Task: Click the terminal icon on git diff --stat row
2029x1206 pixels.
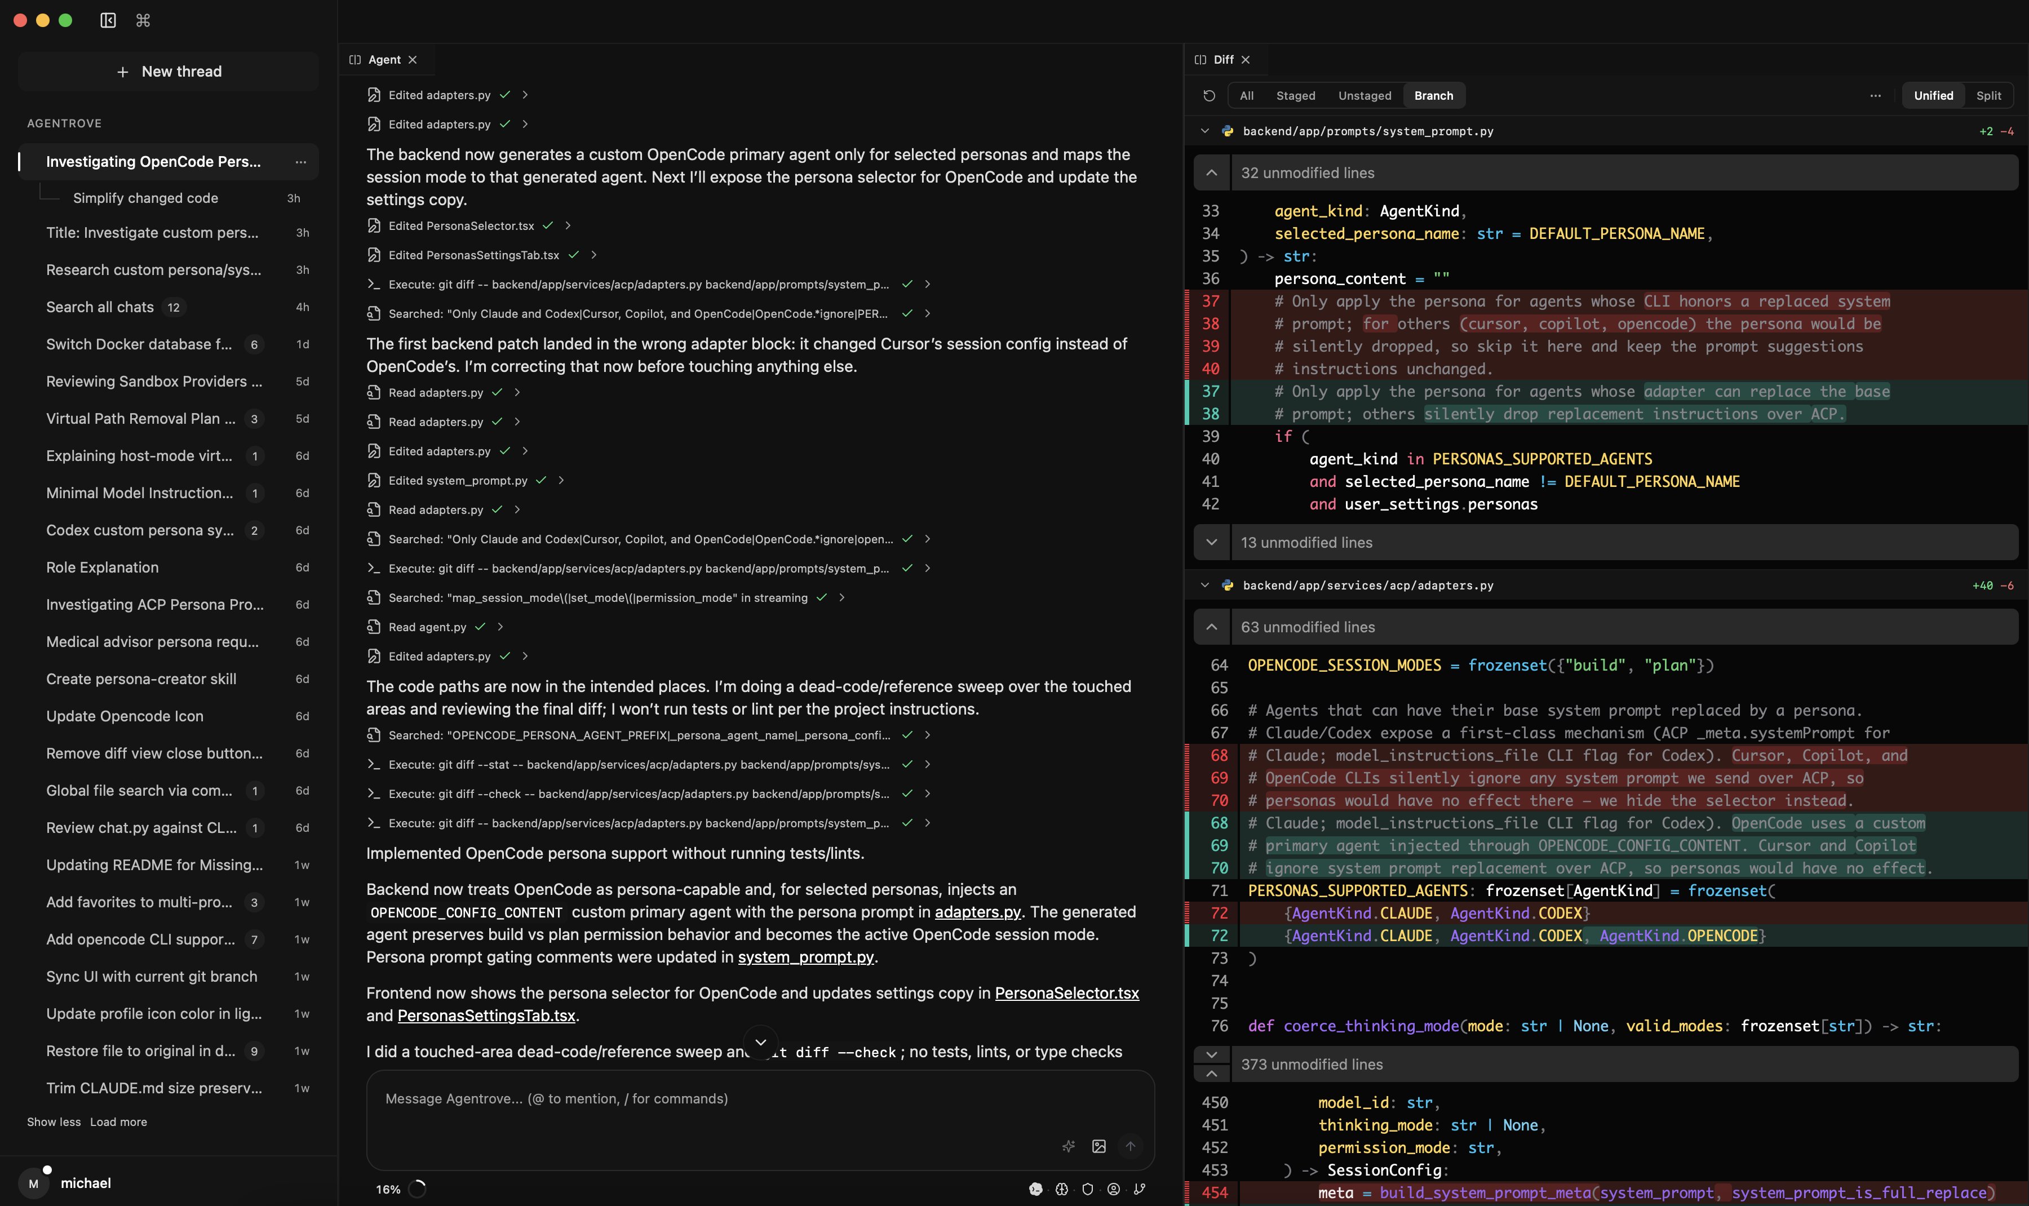Action: pyautogui.click(x=374, y=764)
